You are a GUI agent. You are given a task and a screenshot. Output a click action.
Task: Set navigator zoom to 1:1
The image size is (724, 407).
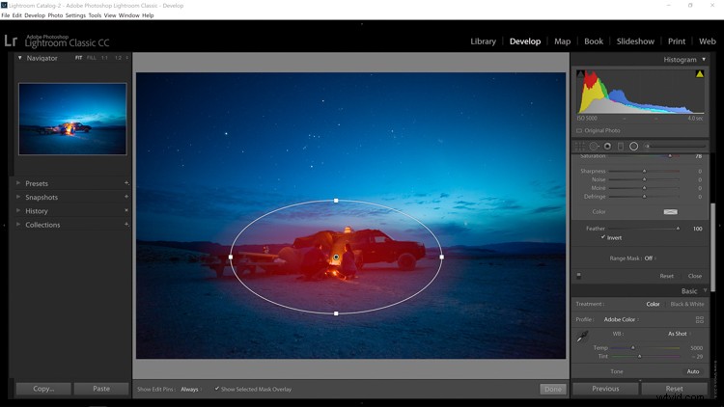(x=104, y=58)
